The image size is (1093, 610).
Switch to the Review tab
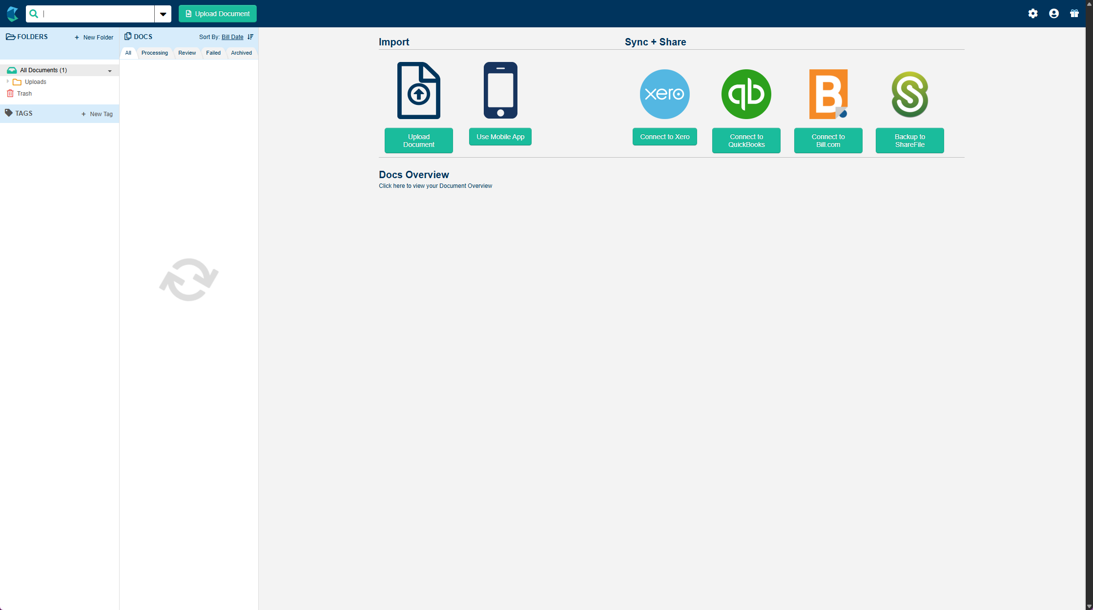pyautogui.click(x=187, y=53)
